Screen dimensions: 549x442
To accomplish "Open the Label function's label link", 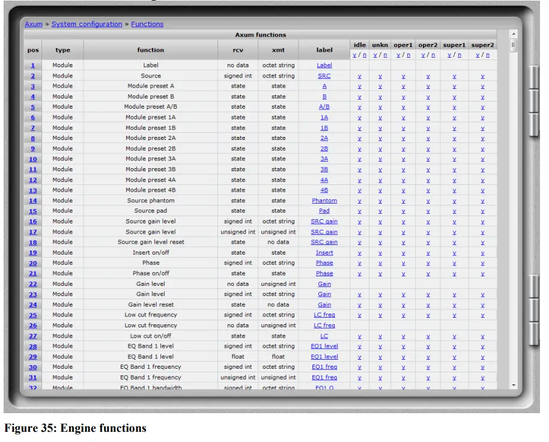I will coord(324,65).
